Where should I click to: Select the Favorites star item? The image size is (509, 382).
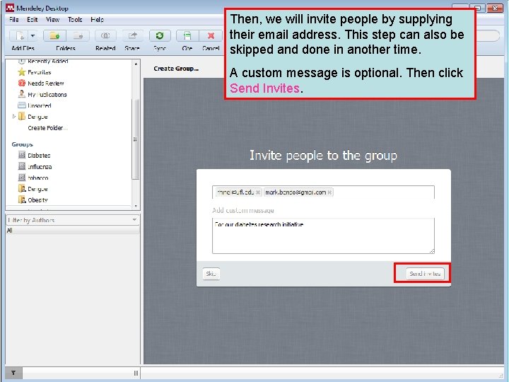point(40,72)
